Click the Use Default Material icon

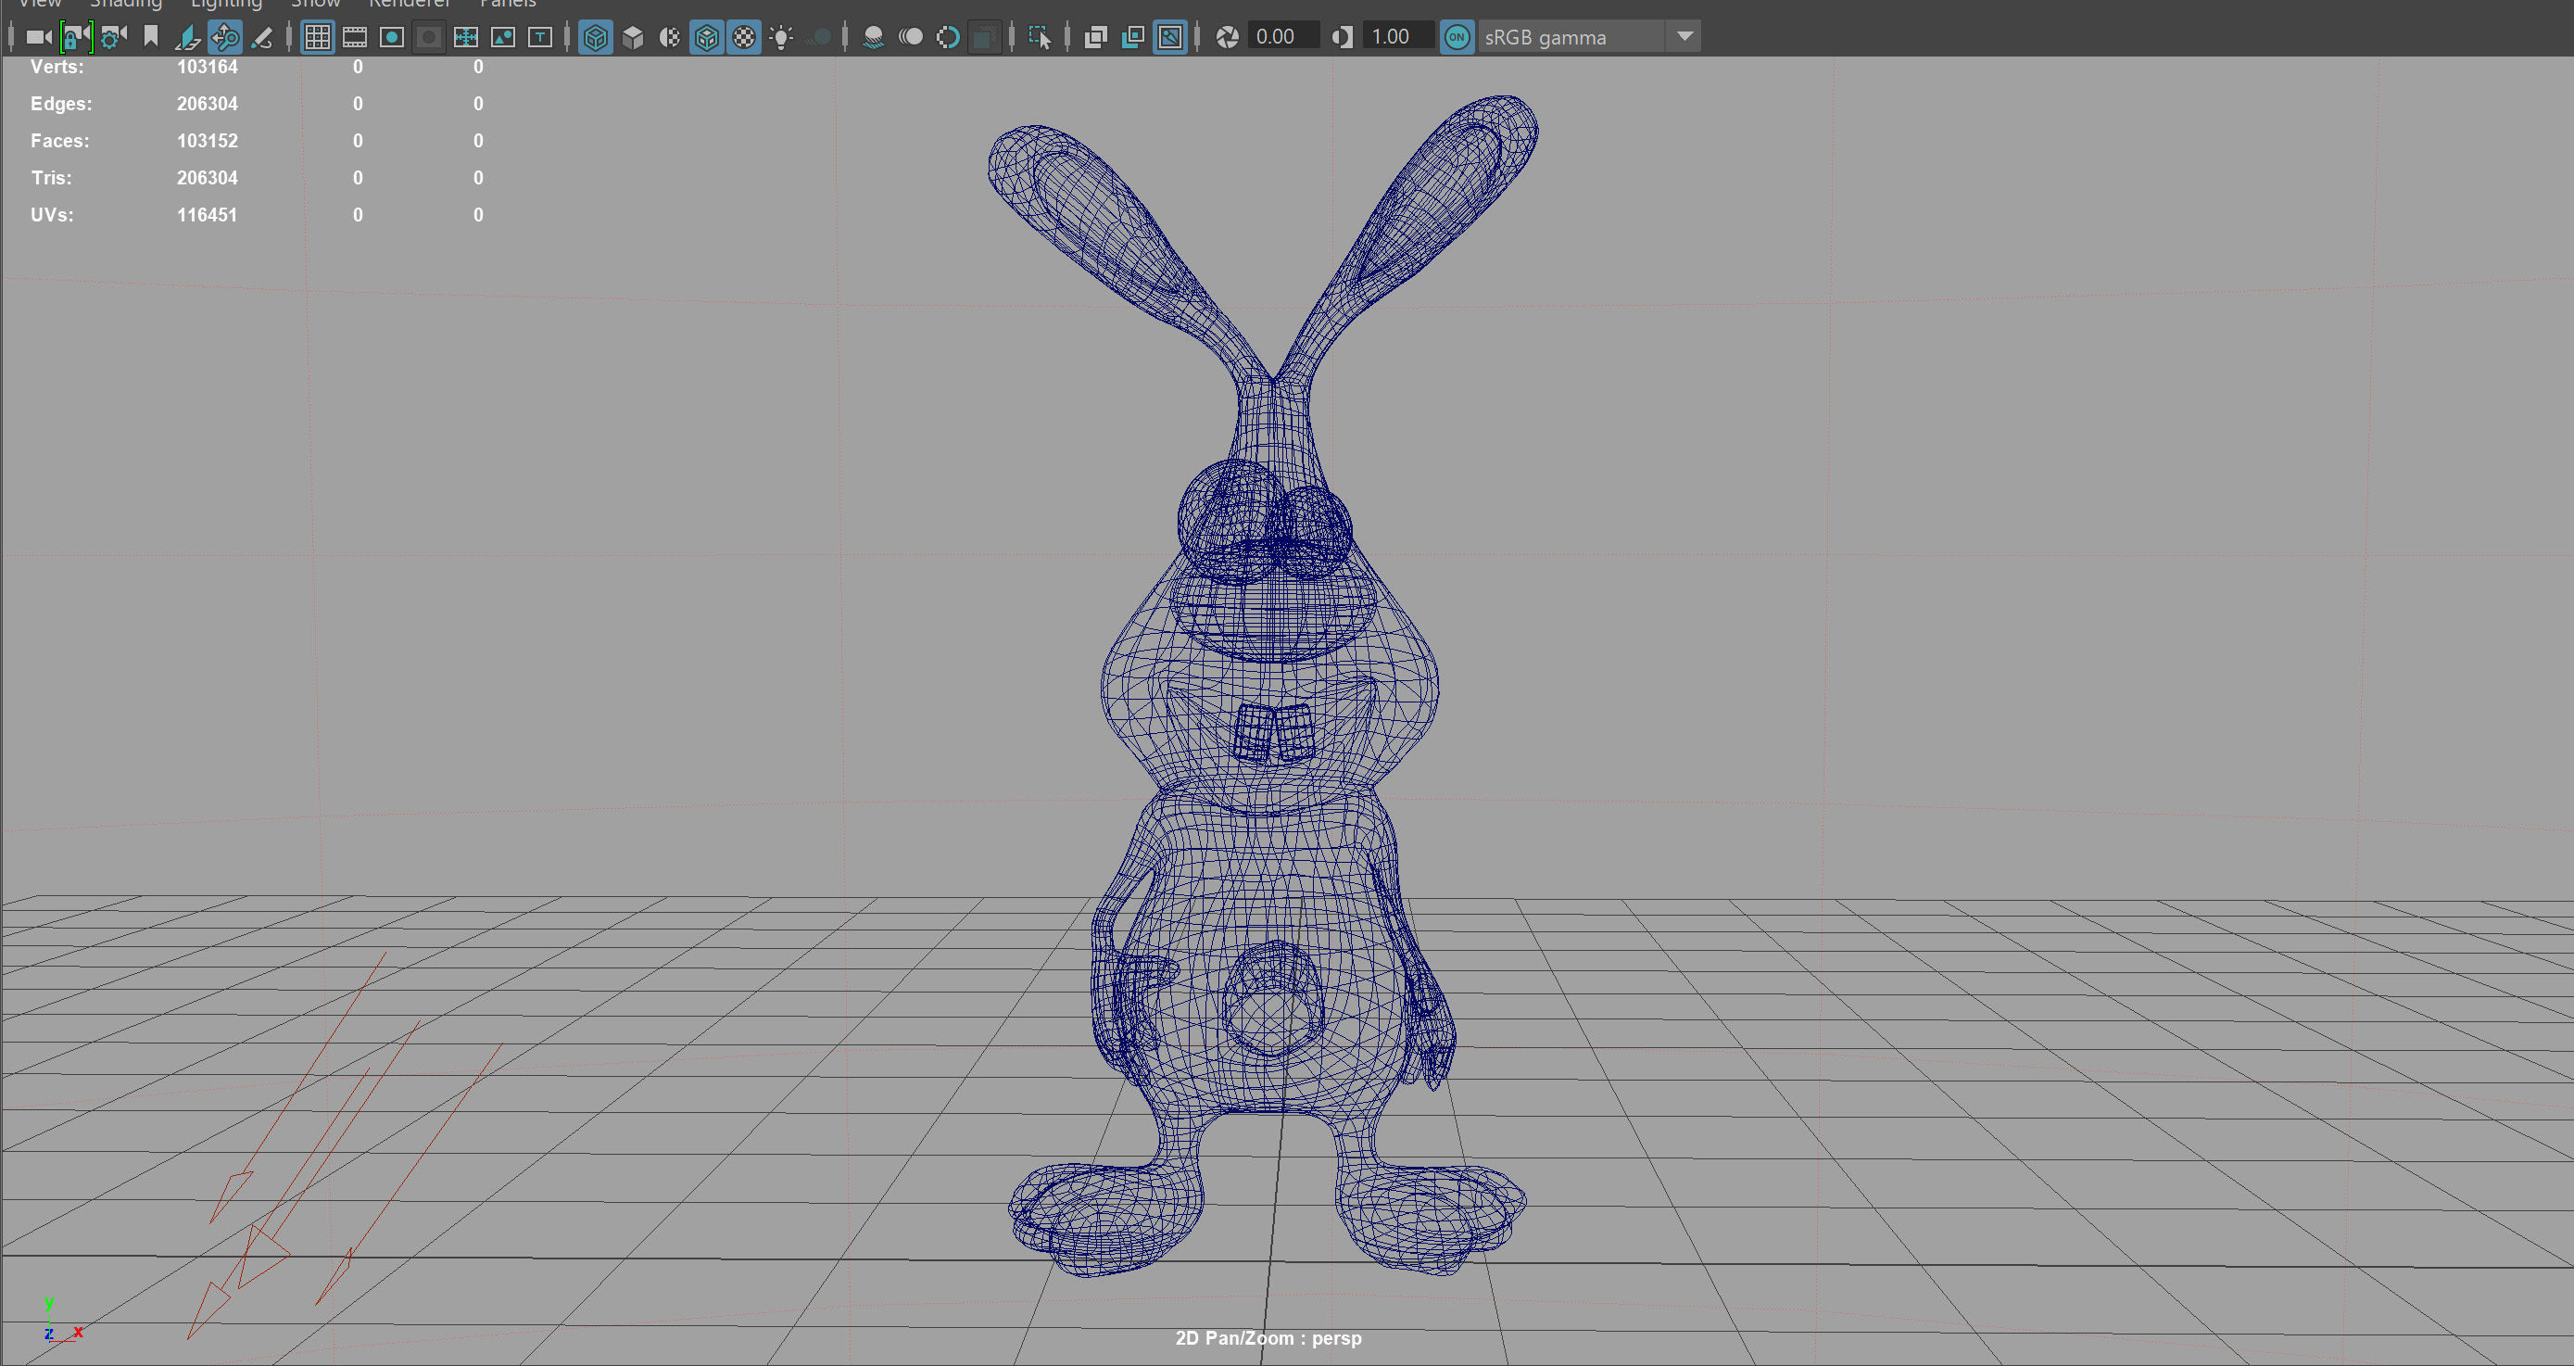click(670, 38)
